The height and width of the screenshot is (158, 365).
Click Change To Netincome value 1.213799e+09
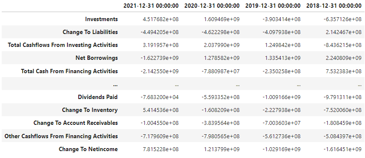pos(221,149)
